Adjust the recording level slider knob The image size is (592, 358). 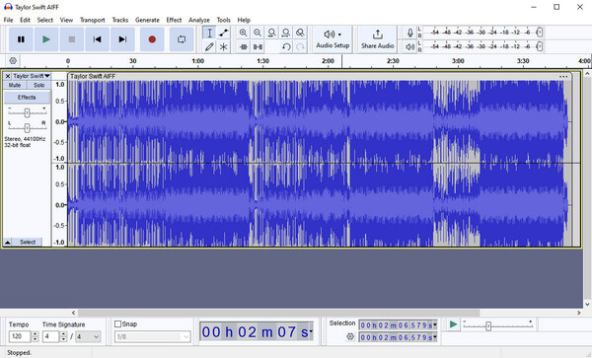(x=540, y=33)
